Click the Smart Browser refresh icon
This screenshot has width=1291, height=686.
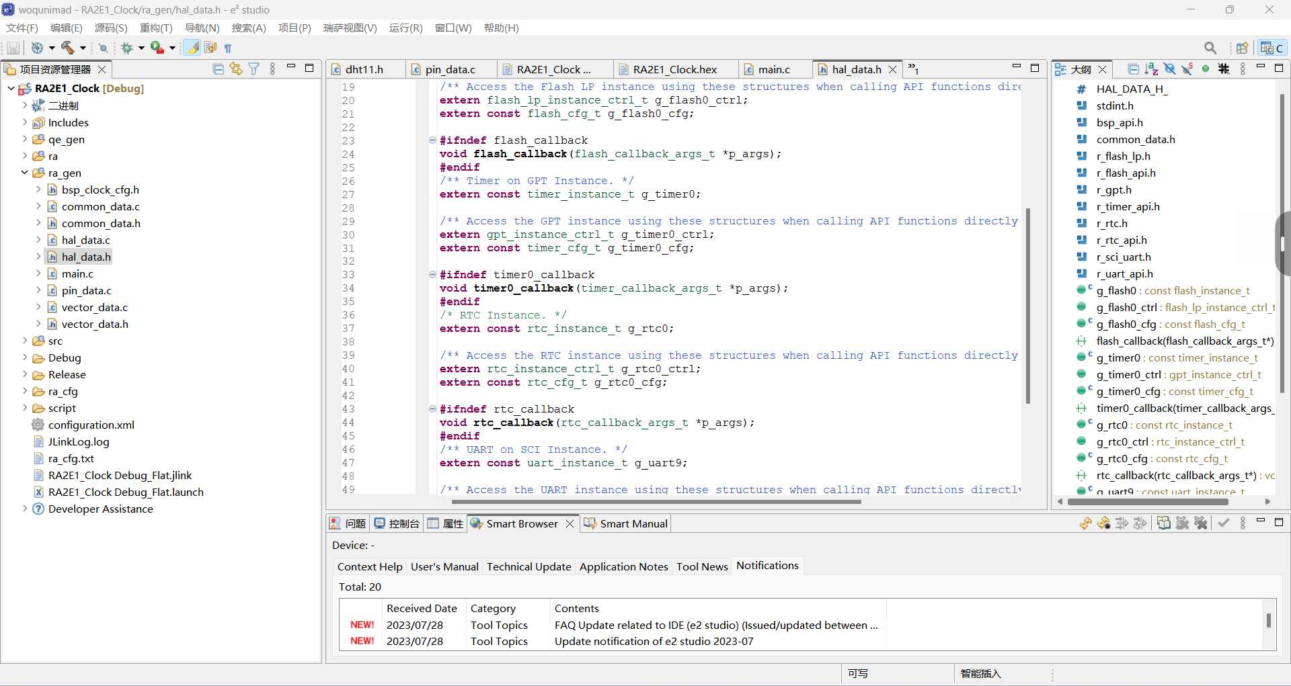pyautogui.click(x=1086, y=523)
